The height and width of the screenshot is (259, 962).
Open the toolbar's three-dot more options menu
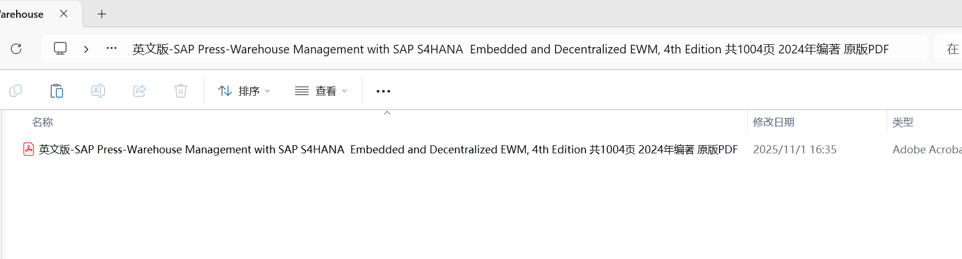383,91
